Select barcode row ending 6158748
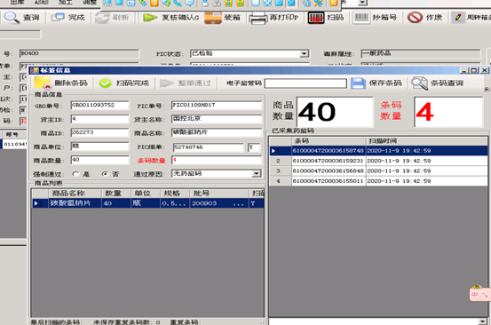Image resolution: width=491 pixels, height=325 pixels. pyautogui.click(x=378, y=151)
